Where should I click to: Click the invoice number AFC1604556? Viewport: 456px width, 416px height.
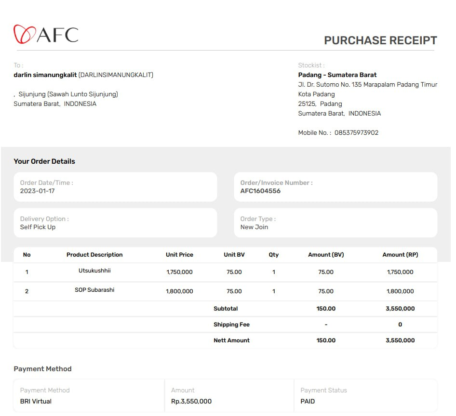[260, 191]
